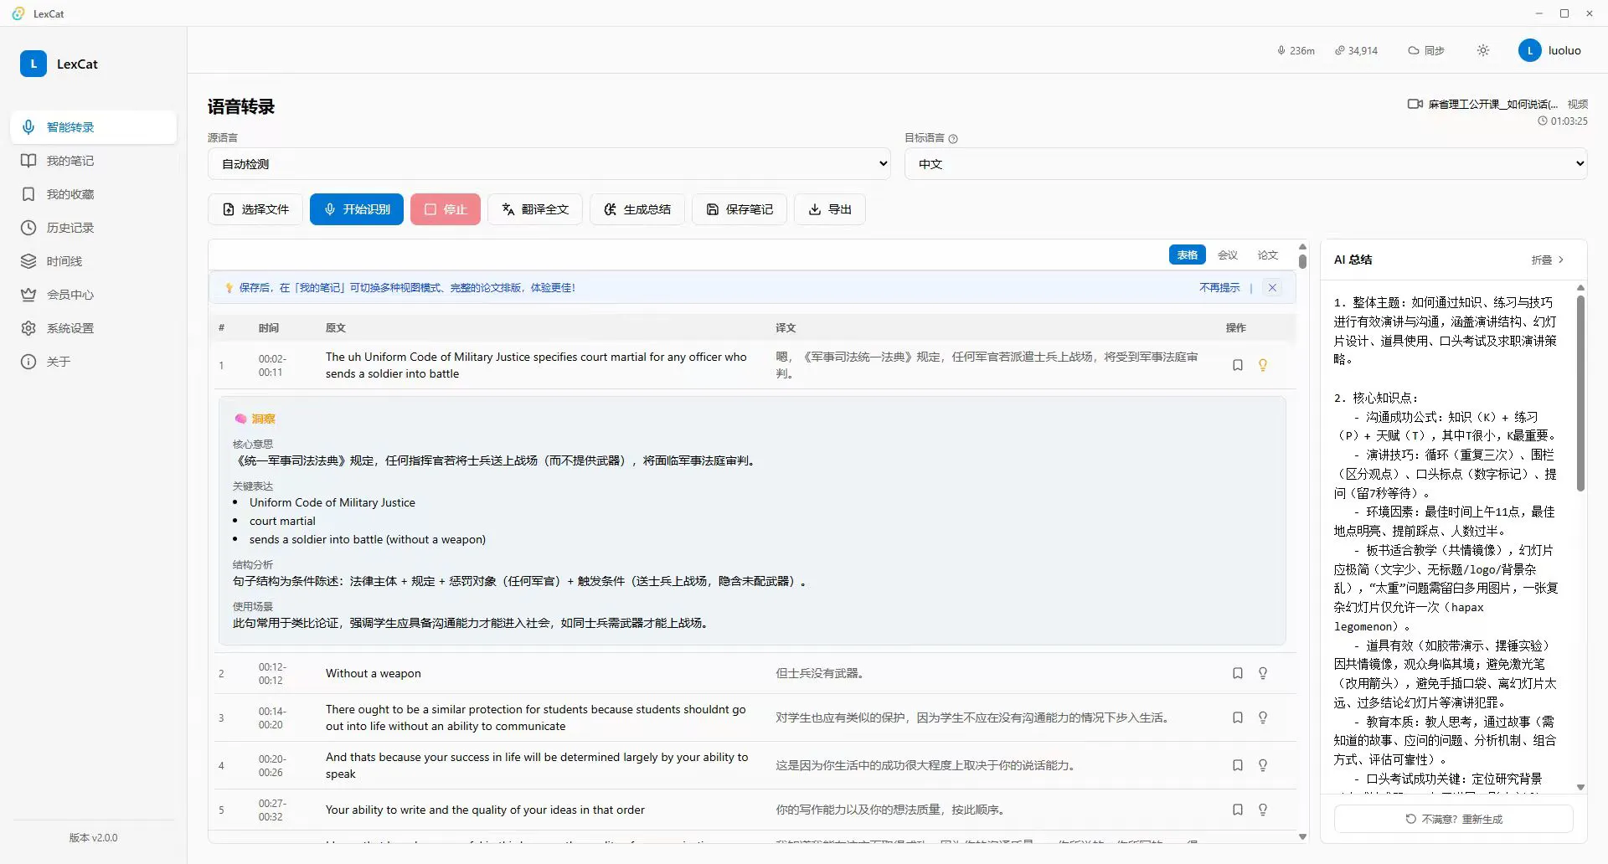Click the 保存笔记 button
The height and width of the screenshot is (864, 1608).
tap(740, 209)
